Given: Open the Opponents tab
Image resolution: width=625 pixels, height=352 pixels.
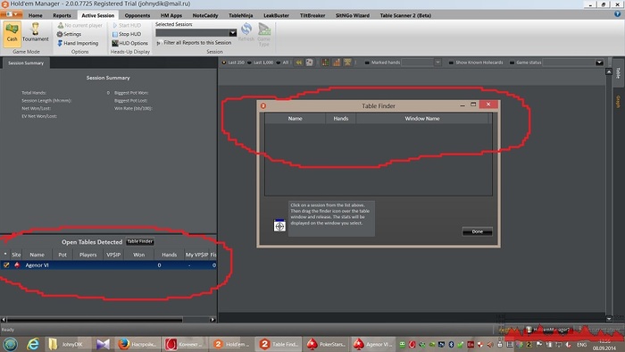Looking at the screenshot, I should (137, 15).
